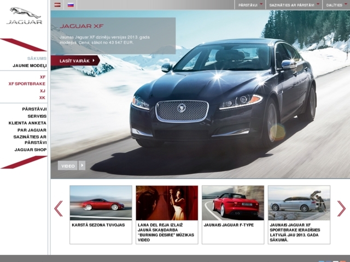Open the Dalīties share dropdown
Viewport: 350px width, 262px height.
(x=336, y=5)
